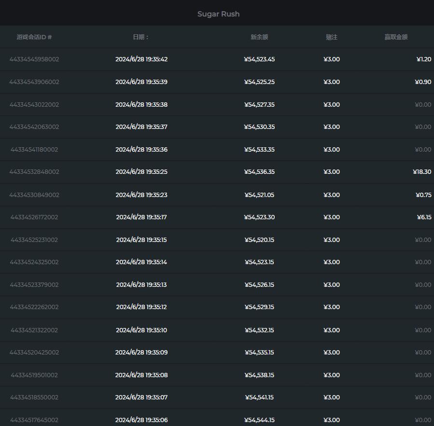Click the 新余额 column header
The height and width of the screenshot is (426, 434).
[x=259, y=37]
